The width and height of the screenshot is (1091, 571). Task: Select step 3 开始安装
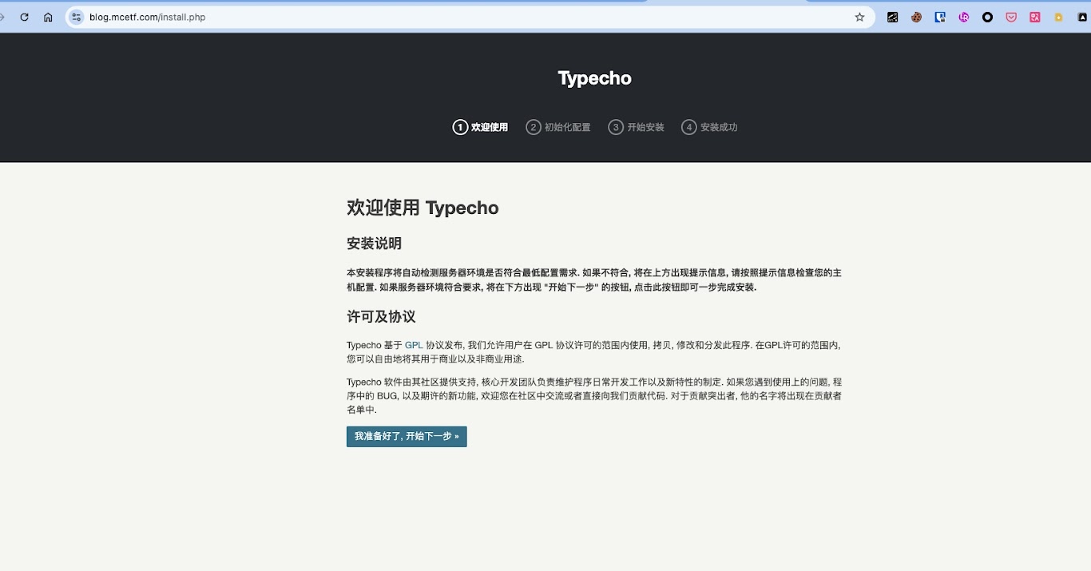(636, 127)
